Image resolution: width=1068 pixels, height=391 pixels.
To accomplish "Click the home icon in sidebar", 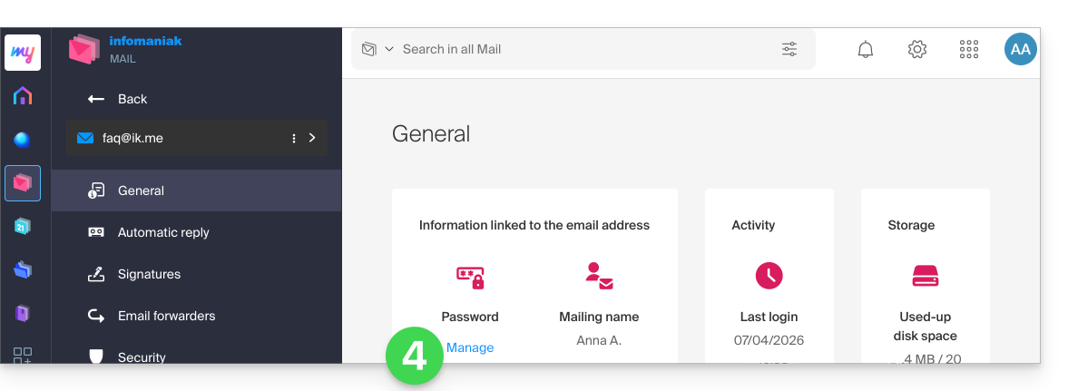I will (23, 96).
